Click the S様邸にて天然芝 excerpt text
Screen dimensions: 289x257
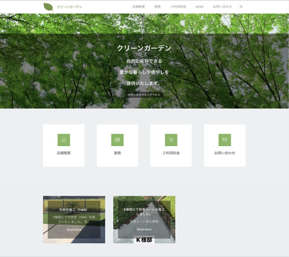tap(74, 219)
